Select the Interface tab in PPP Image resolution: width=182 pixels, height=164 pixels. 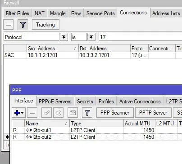(x=24, y=101)
